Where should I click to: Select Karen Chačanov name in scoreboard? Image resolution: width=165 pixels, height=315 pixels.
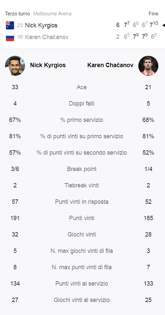pyautogui.click(x=47, y=37)
